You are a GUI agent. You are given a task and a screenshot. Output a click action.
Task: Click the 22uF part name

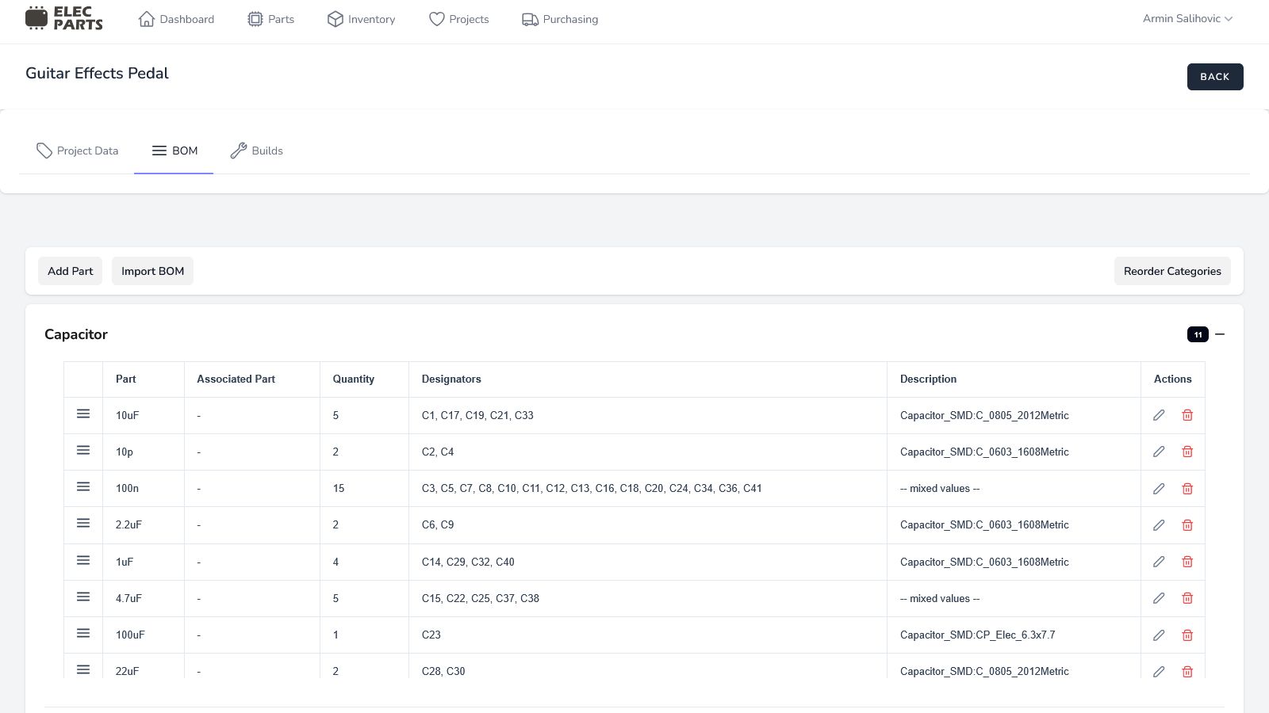point(127,671)
